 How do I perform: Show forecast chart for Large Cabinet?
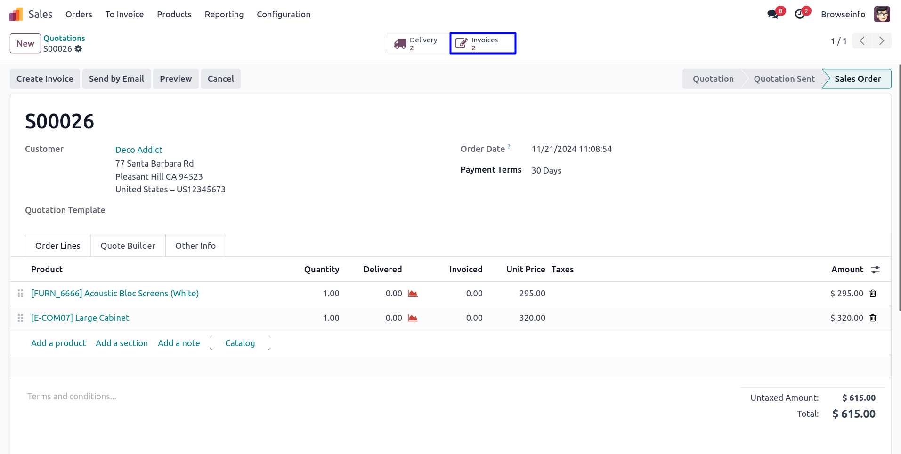click(x=413, y=318)
